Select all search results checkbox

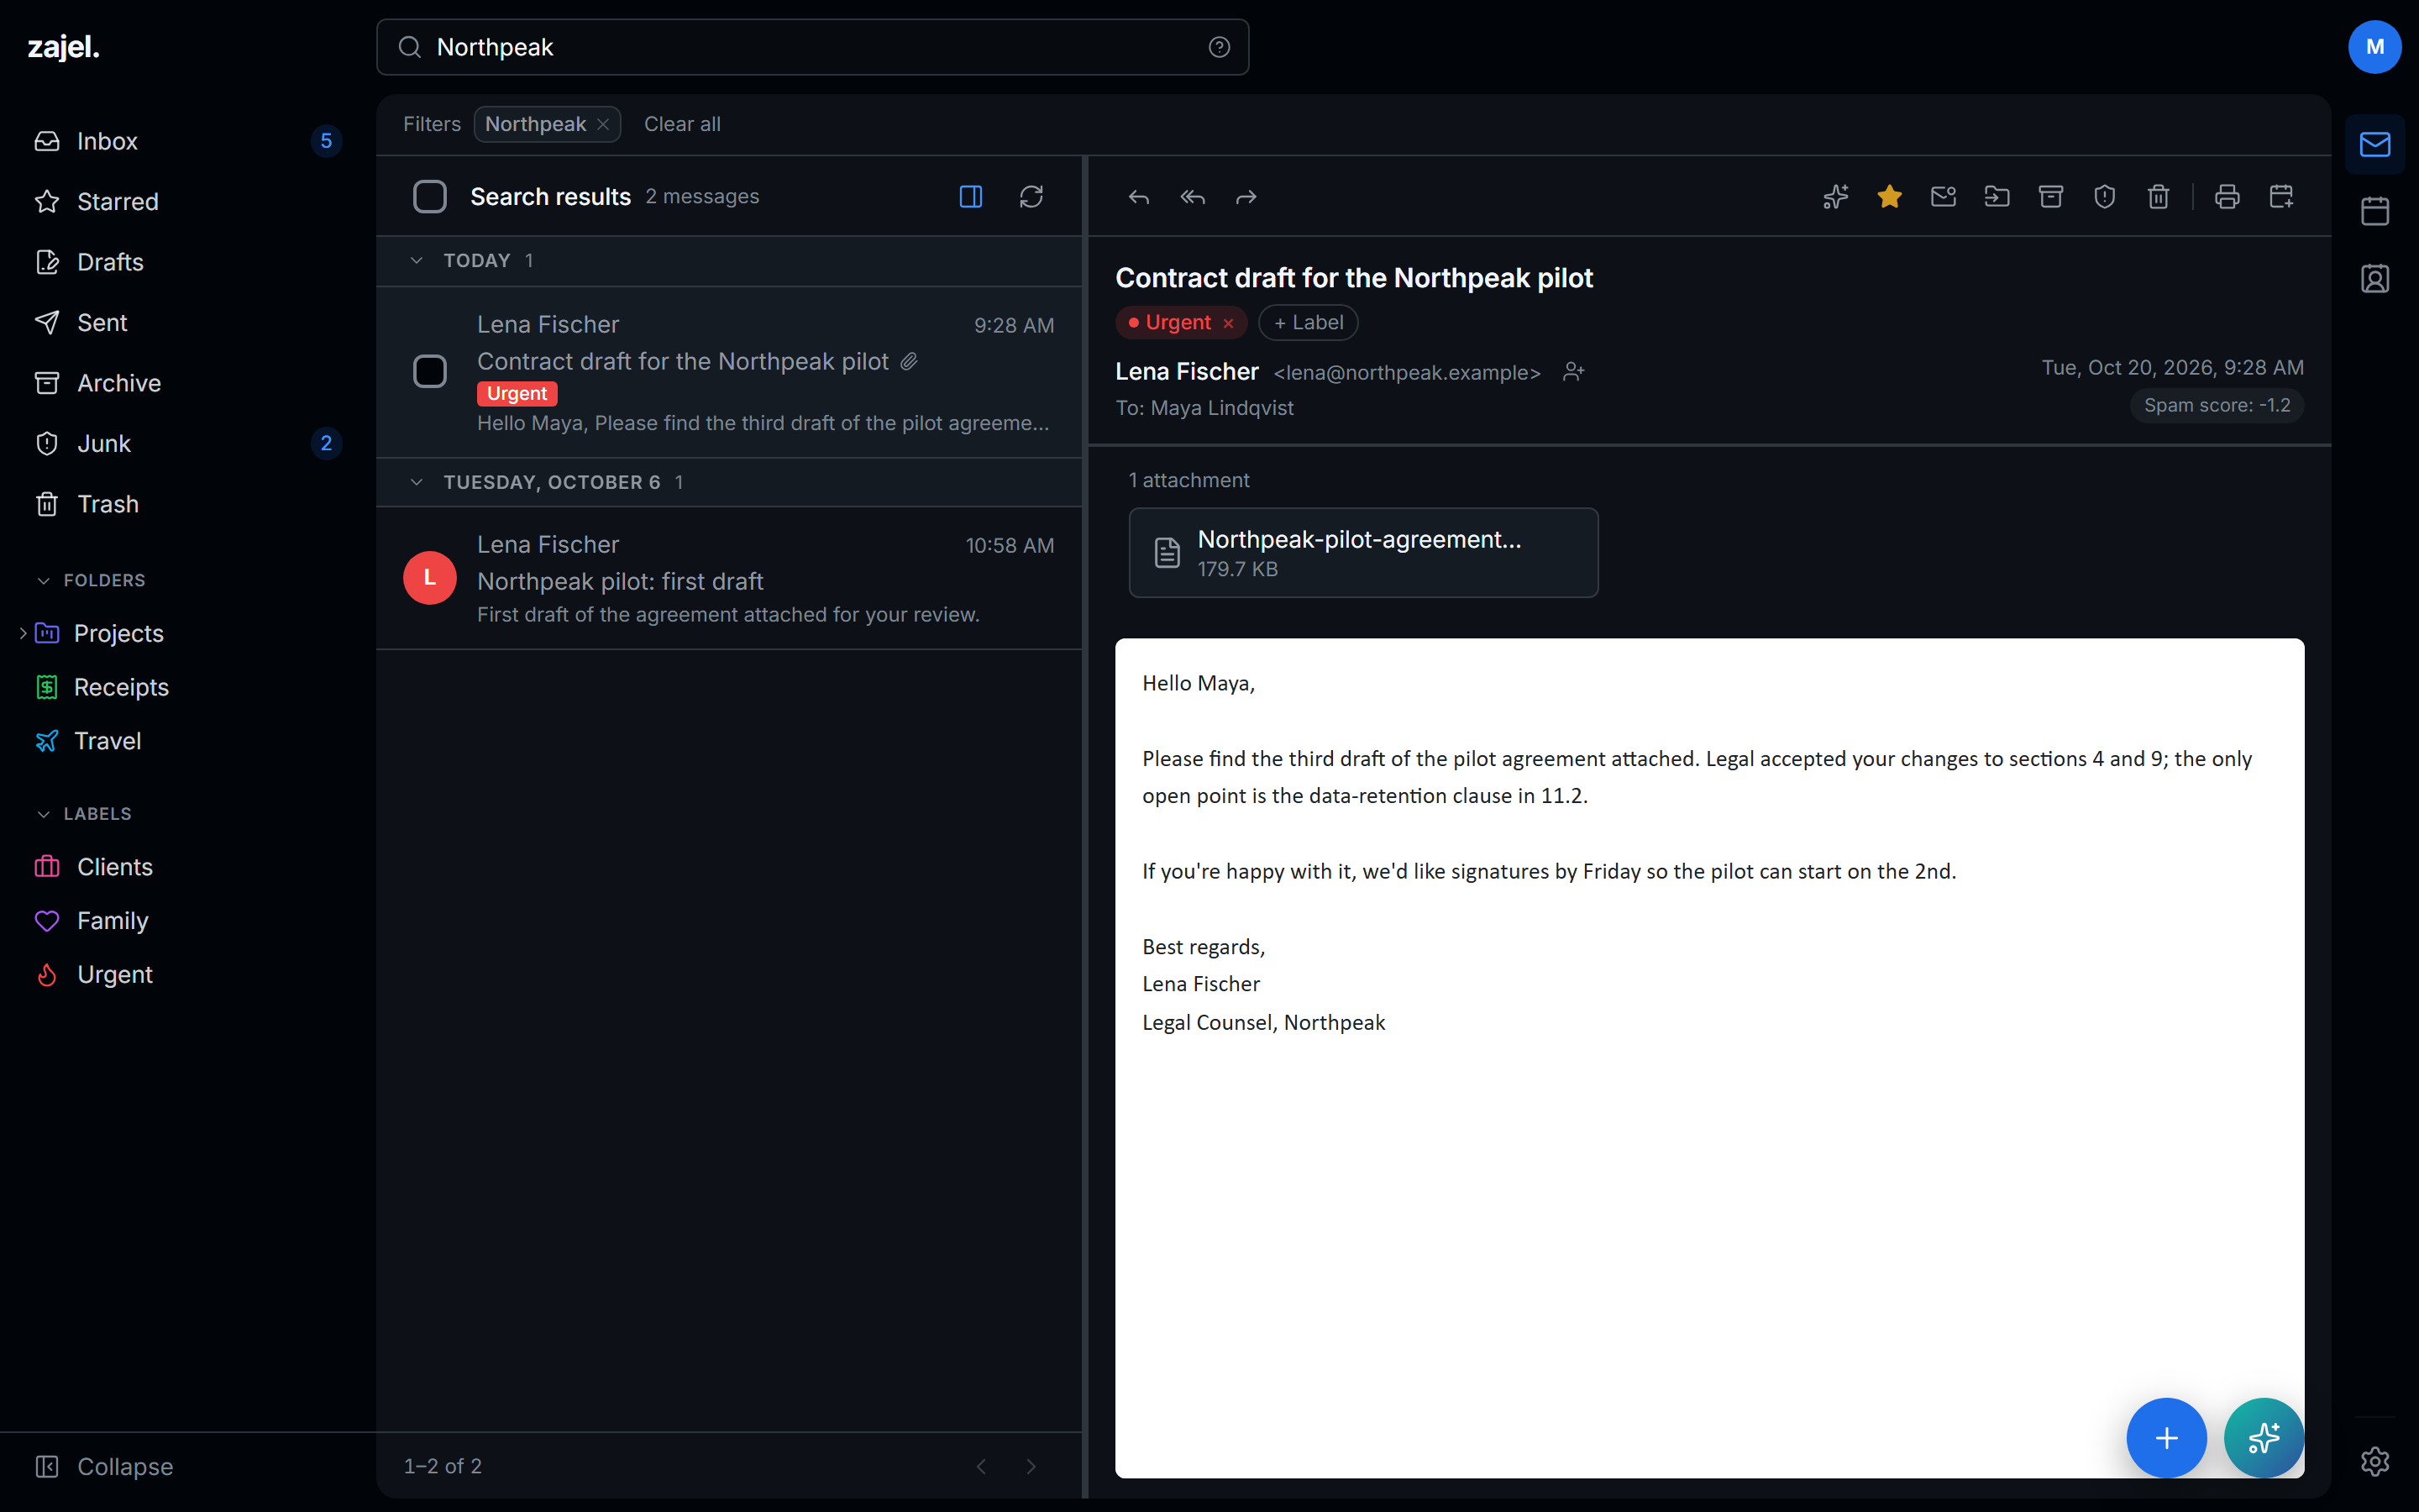pos(430,197)
